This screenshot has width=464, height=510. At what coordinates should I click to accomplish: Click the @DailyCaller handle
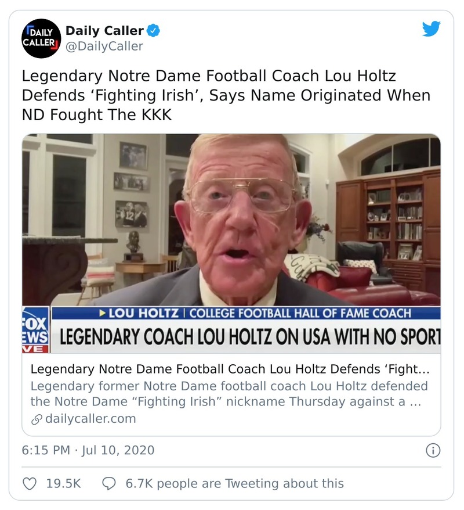click(x=104, y=46)
